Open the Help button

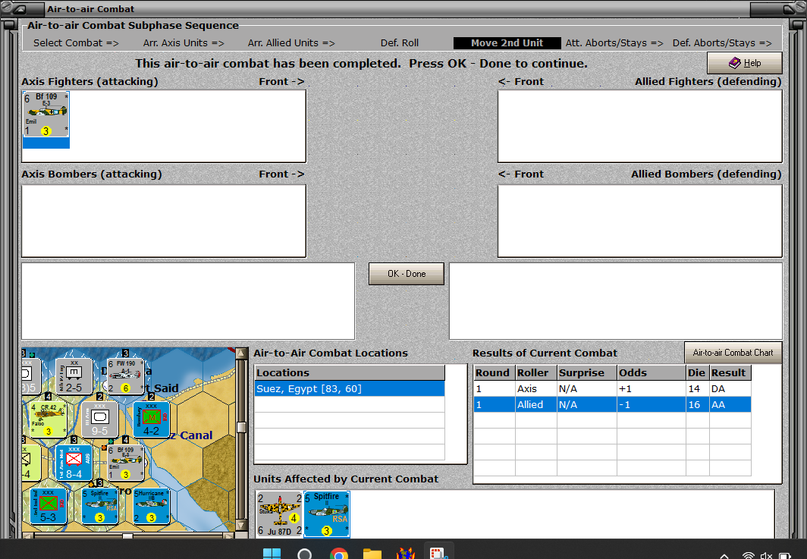[745, 63]
